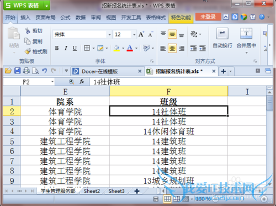Open the font name dropdown (宋体)

coord(109,35)
